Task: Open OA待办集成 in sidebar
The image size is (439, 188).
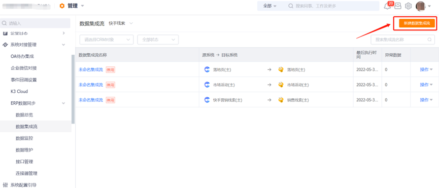Action: pos(22,56)
